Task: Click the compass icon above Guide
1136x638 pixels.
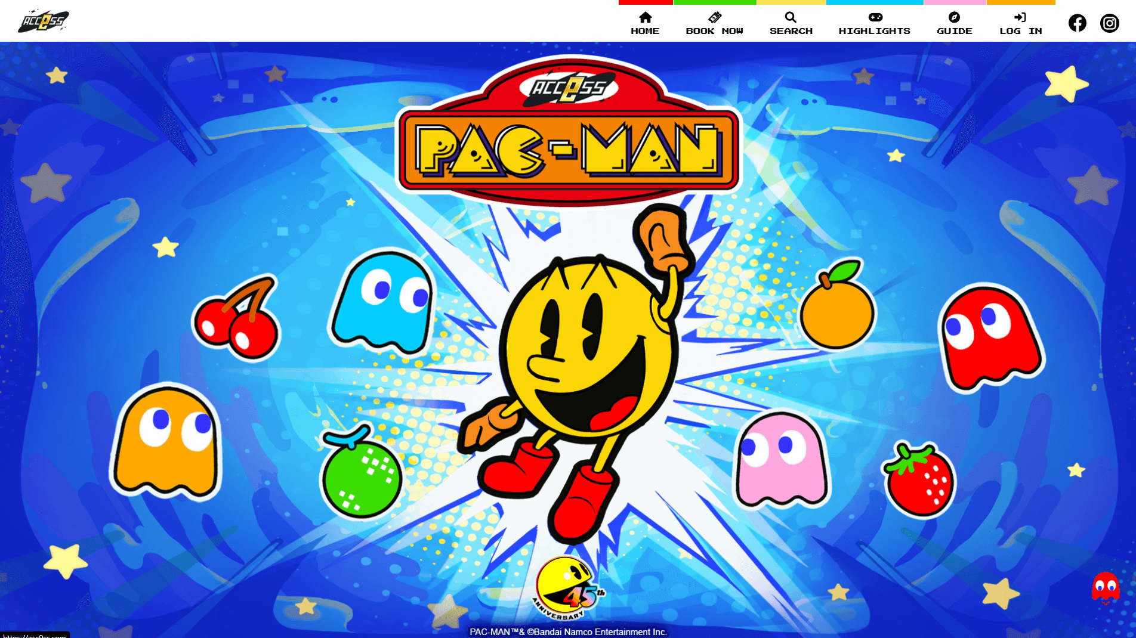Action: click(954, 17)
